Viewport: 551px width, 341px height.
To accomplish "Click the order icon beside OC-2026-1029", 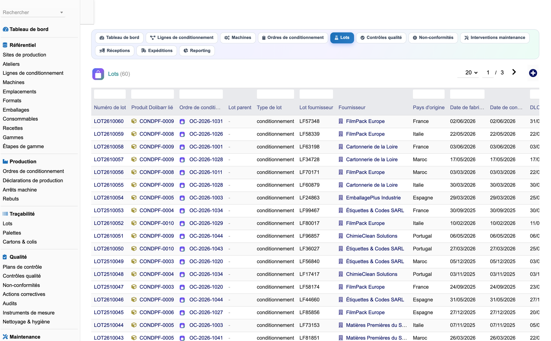I will (x=182, y=223).
